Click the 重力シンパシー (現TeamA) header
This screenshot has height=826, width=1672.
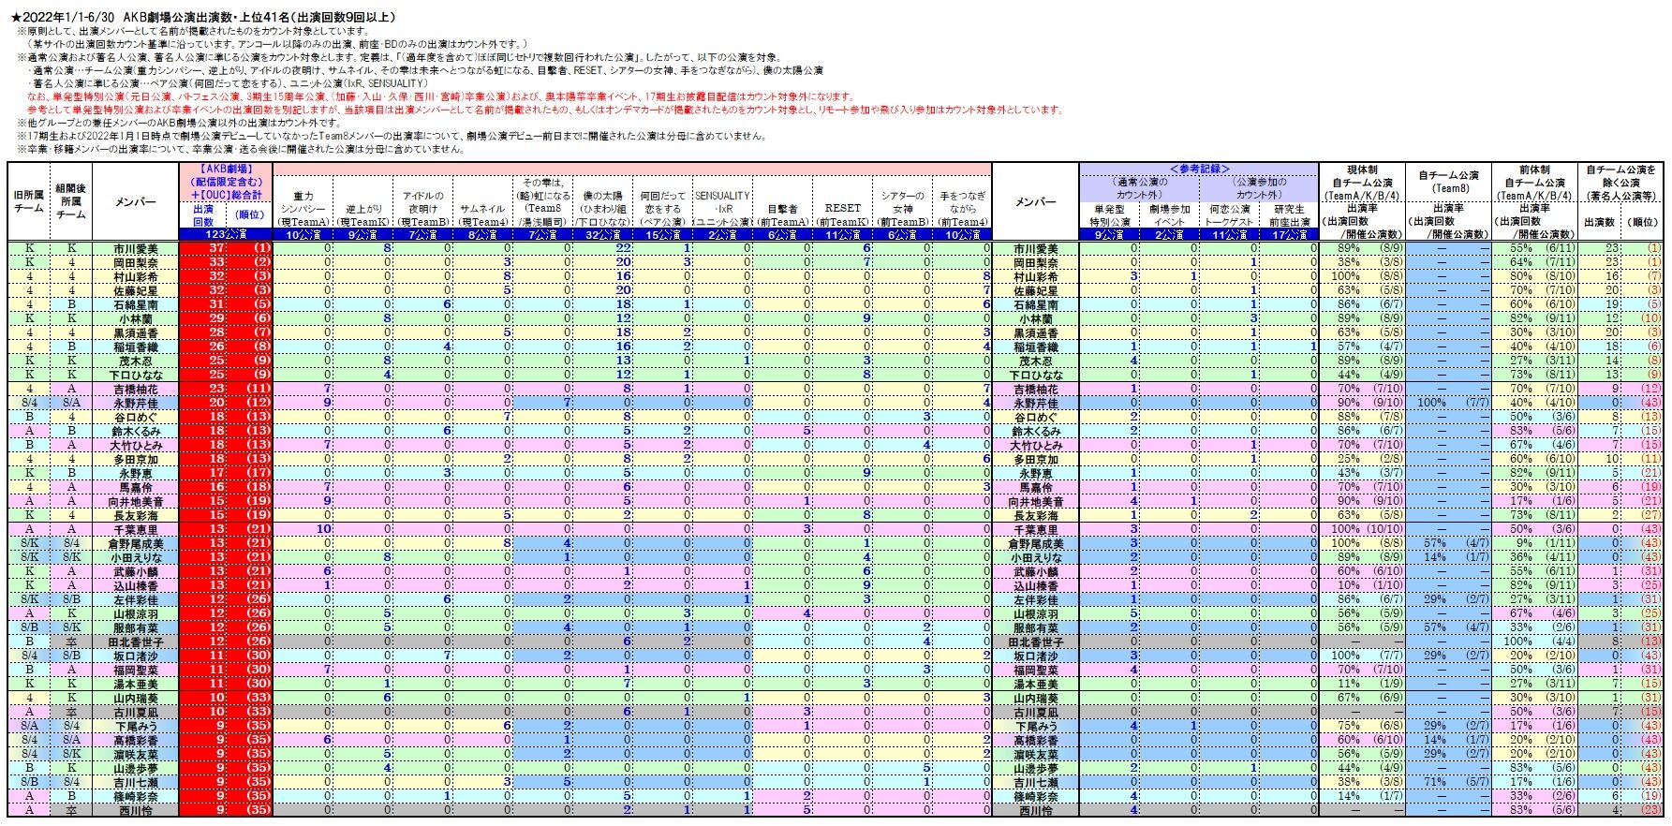[303, 209]
